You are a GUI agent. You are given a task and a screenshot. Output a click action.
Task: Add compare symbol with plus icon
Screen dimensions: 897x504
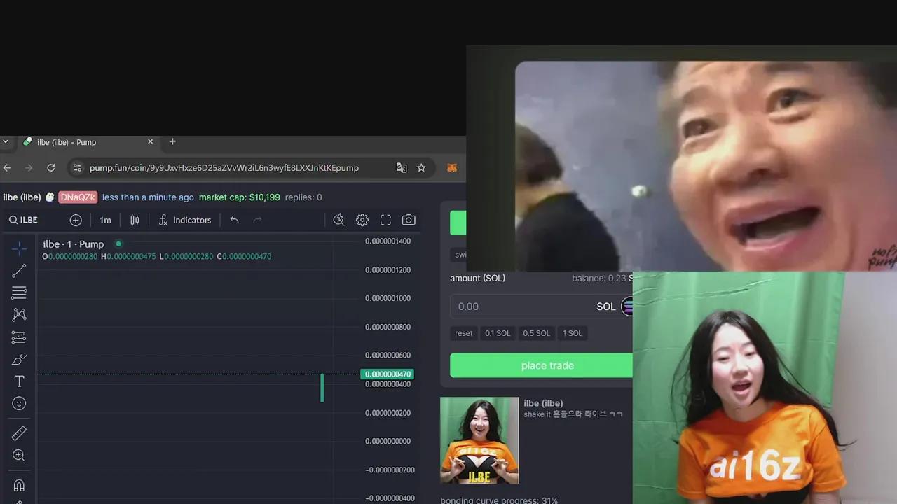coord(76,220)
